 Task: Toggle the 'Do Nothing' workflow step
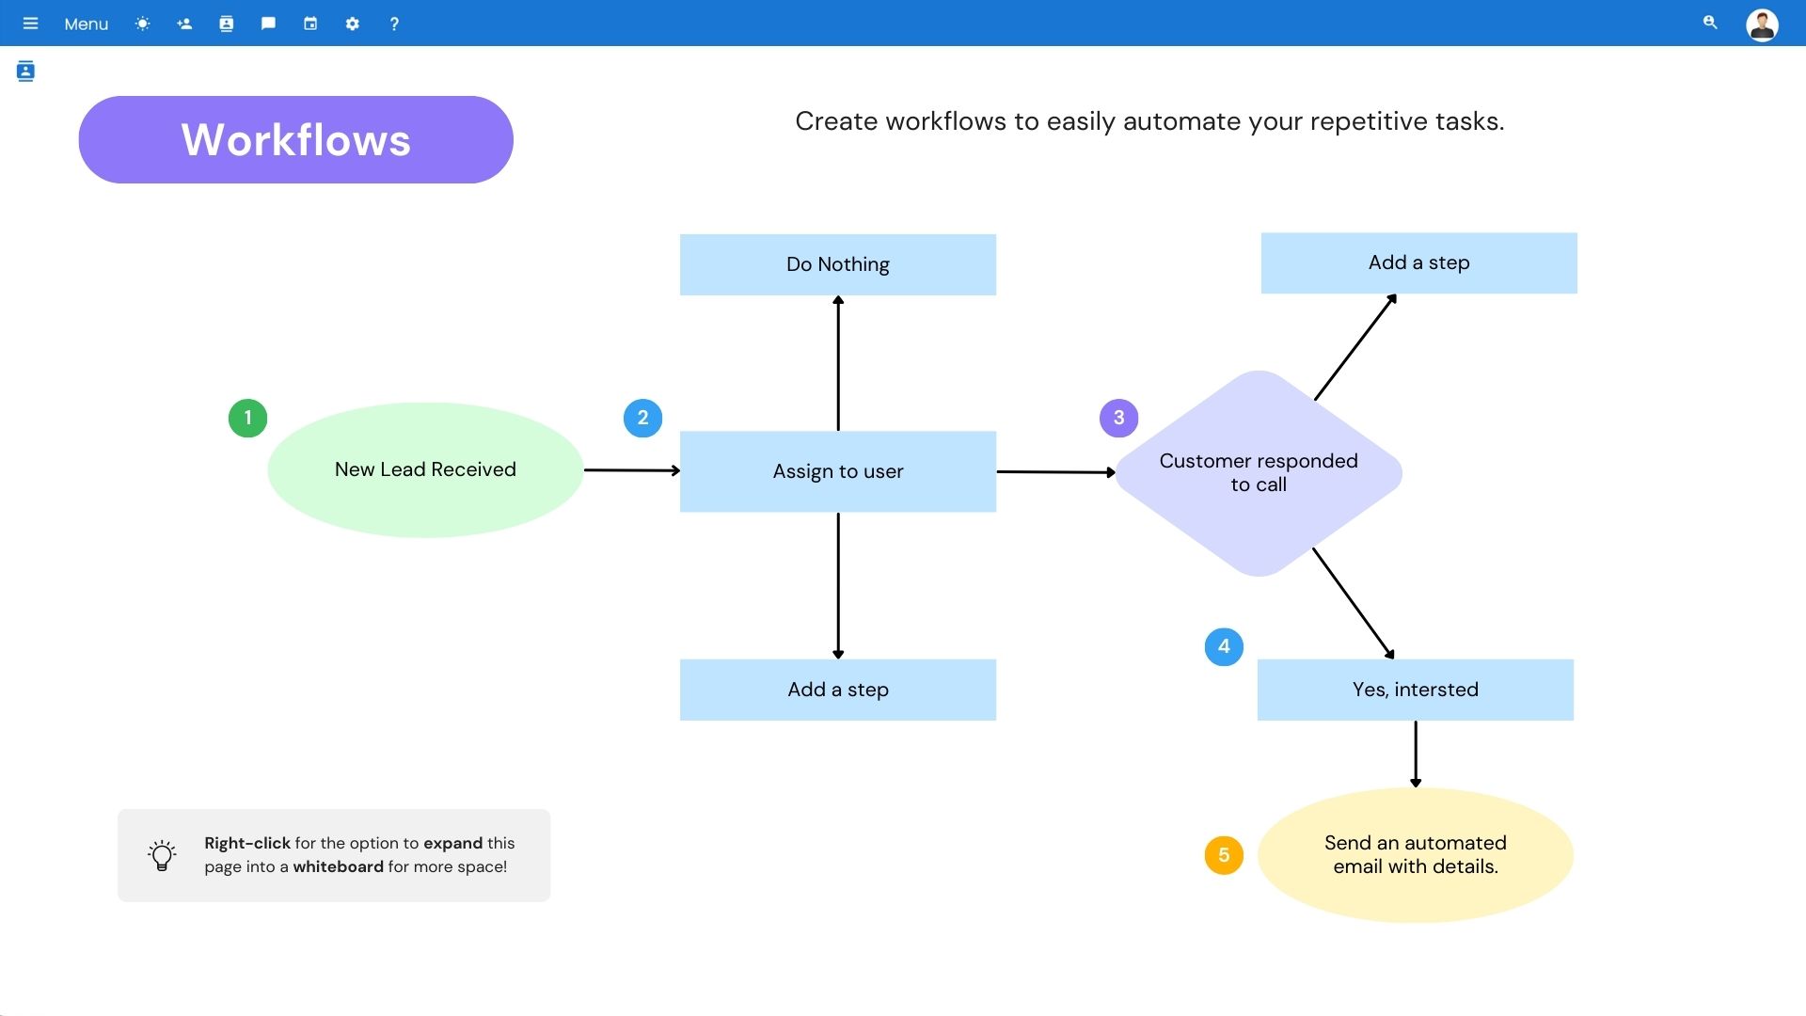[x=837, y=263]
